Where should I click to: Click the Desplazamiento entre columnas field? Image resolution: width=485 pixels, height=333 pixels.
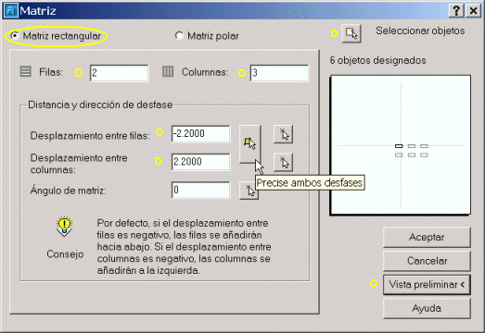click(x=200, y=162)
